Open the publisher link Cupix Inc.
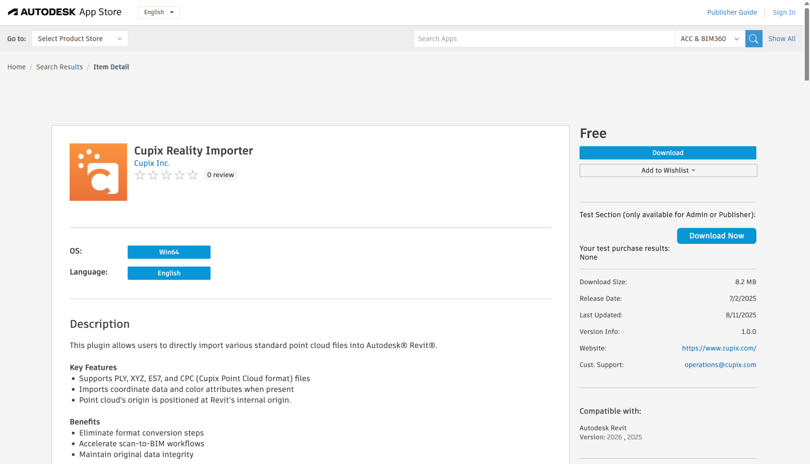The width and height of the screenshot is (810, 464). pos(152,163)
